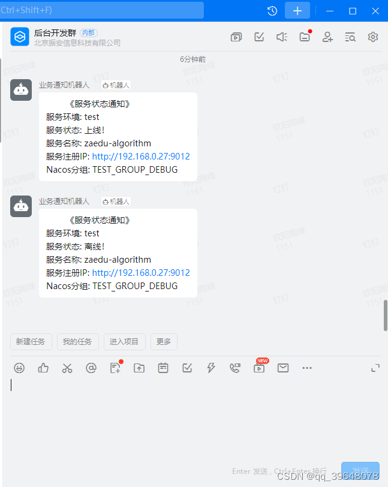The width and height of the screenshot is (388, 487).
Task: Open group settings gear icon
Action: pos(373,37)
